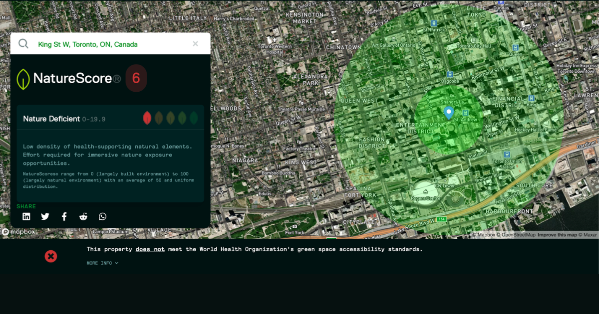The width and height of the screenshot is (599, 314).
Task: Click Improve this map link
Action: 557,235
